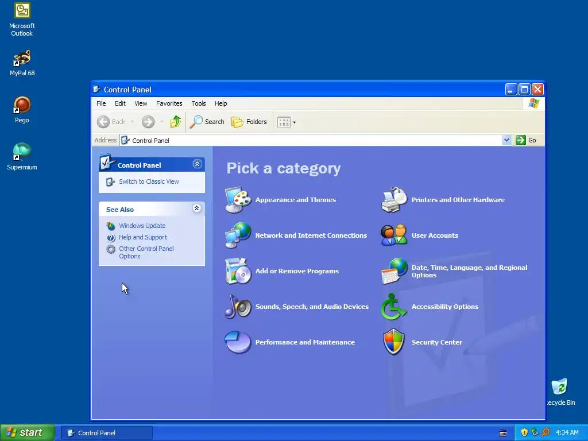Click the Start button
The height and width of the screenshot is (441, 588).
[27, 433]
